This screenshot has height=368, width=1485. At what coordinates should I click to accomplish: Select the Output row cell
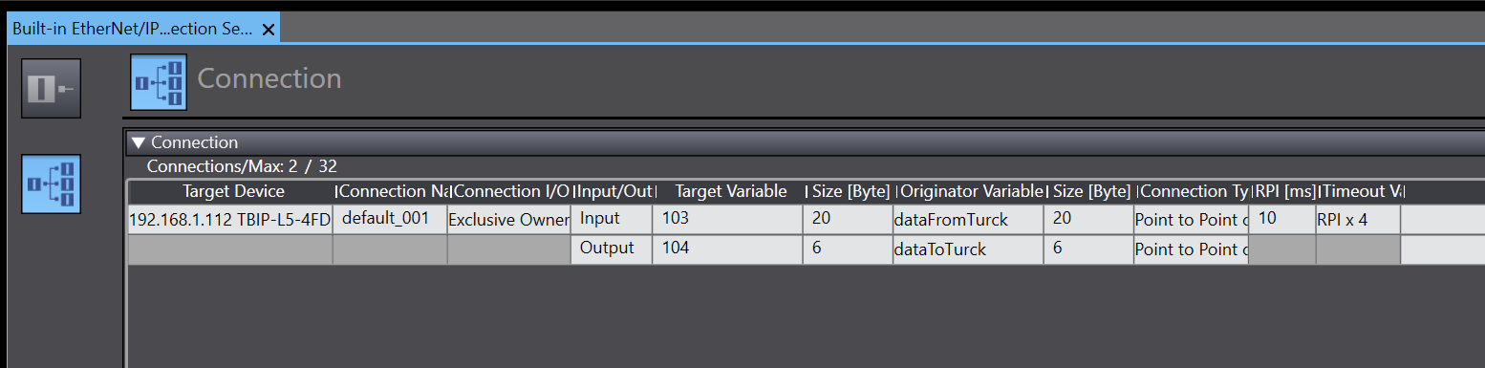tap(612, 249)
